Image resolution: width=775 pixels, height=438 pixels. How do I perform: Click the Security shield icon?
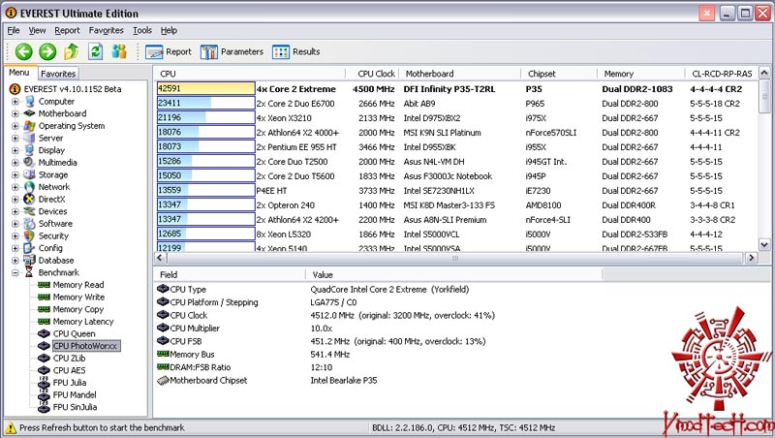pos(30,235)
